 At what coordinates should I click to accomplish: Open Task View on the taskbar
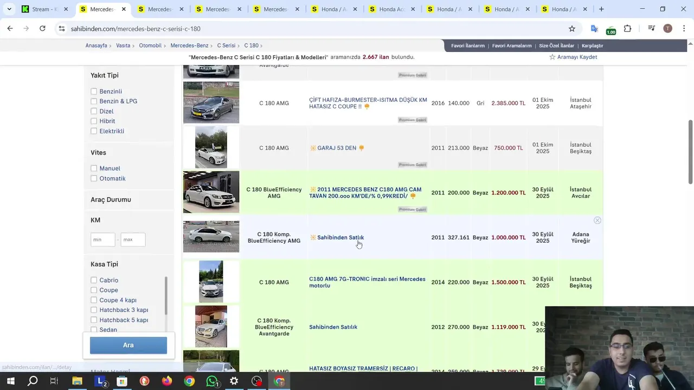(x=54, y=381)
